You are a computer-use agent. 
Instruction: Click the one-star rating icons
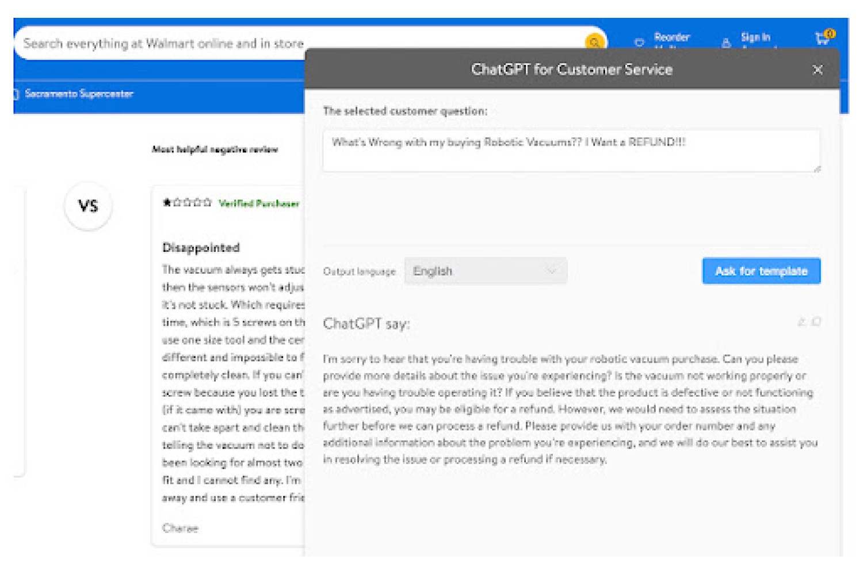(x=187, y=202)
